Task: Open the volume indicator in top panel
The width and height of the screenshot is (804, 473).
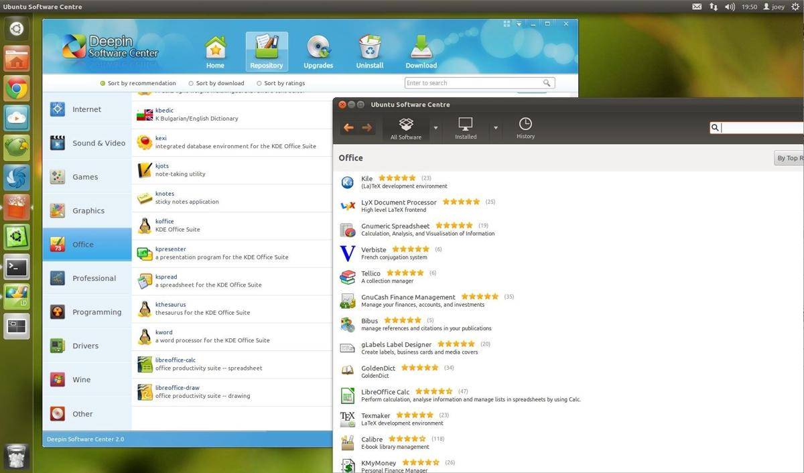Action: tap(730, 7)
